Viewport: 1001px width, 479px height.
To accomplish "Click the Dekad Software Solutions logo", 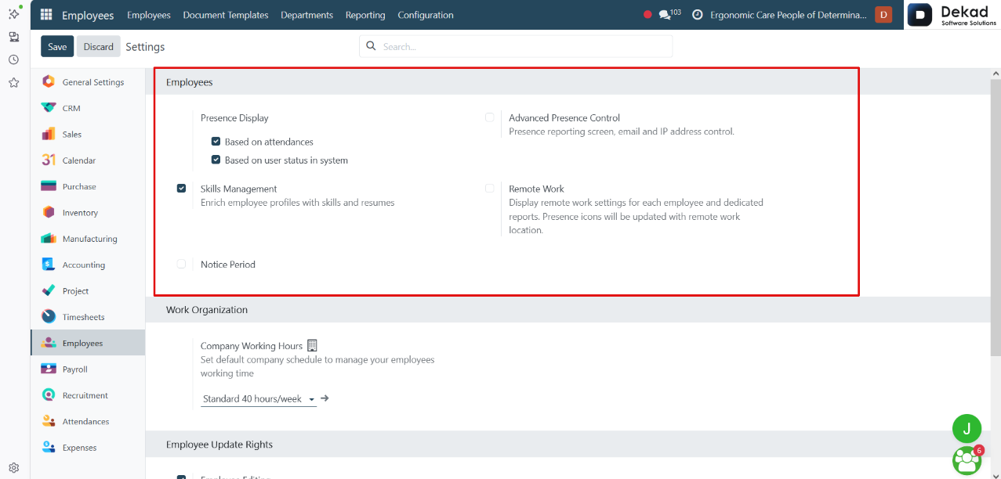I will coord(953,15).
